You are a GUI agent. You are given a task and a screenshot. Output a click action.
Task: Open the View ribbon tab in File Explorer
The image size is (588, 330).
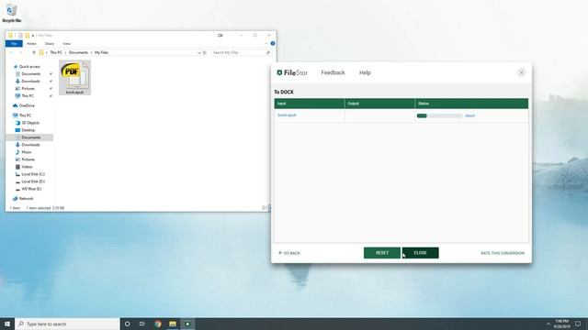point(66,44)
